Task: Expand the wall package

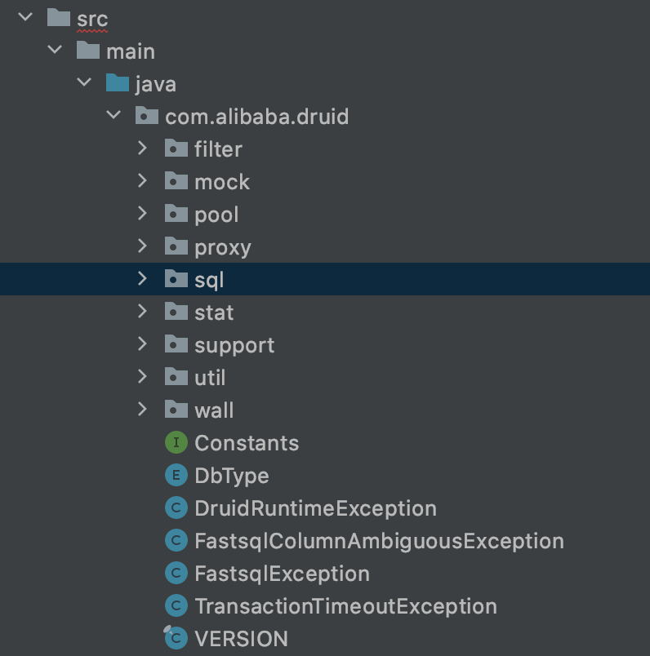Action: coord(142,410)
